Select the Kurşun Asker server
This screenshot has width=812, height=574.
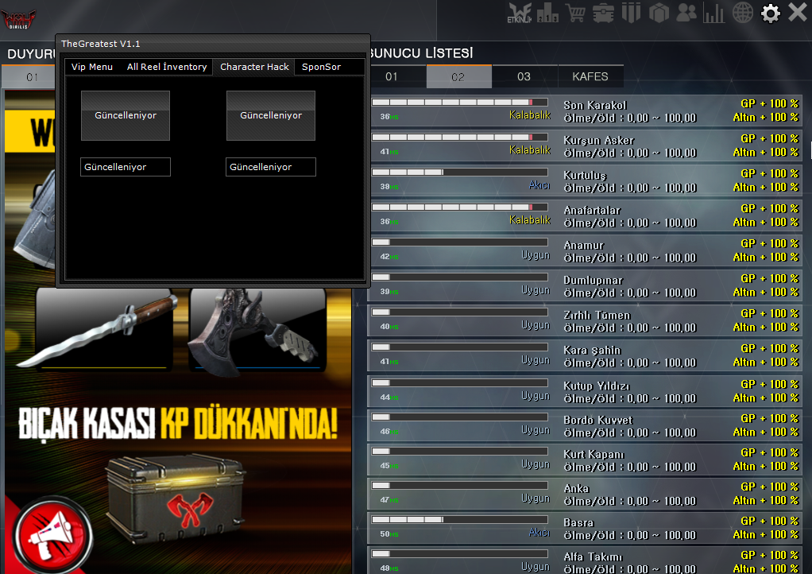(x=586, y=146)
